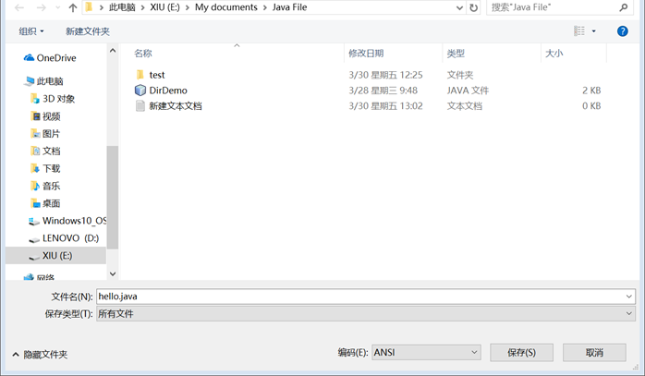Collapse folders with 隐藏文件夹 toggle
The image size is (645, 376).
pyautogui.click(x=40, y=354)
